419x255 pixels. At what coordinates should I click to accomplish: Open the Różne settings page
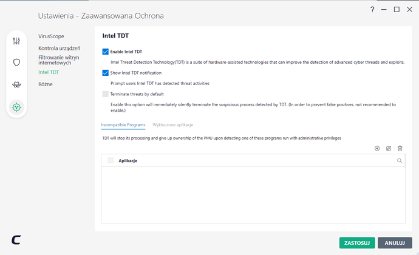(x=46, y=84)
